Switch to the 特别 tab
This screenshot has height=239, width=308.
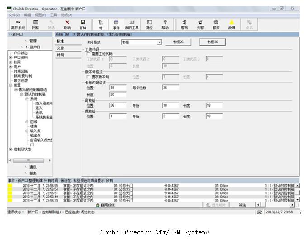click(68, 55)
